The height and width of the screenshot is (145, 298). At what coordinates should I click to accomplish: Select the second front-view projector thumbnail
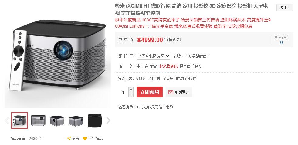pyautogui.click(x=38, y=120)
